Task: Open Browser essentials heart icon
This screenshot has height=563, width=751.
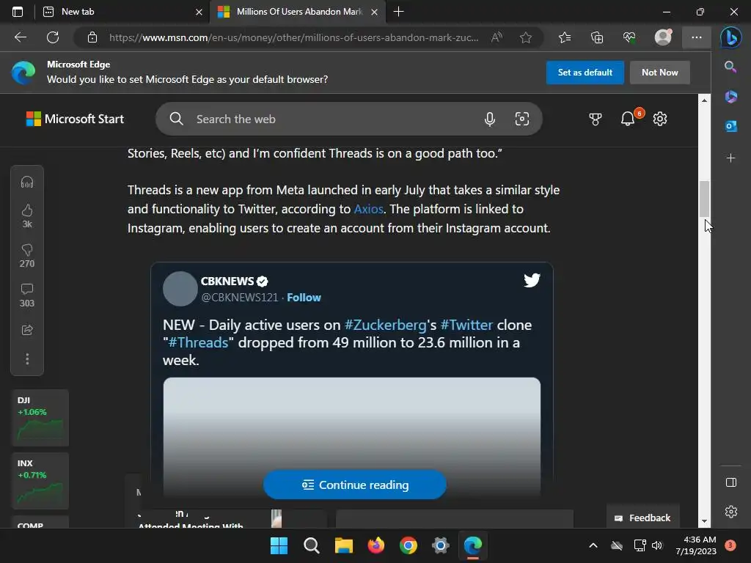Action: (629, 37)
